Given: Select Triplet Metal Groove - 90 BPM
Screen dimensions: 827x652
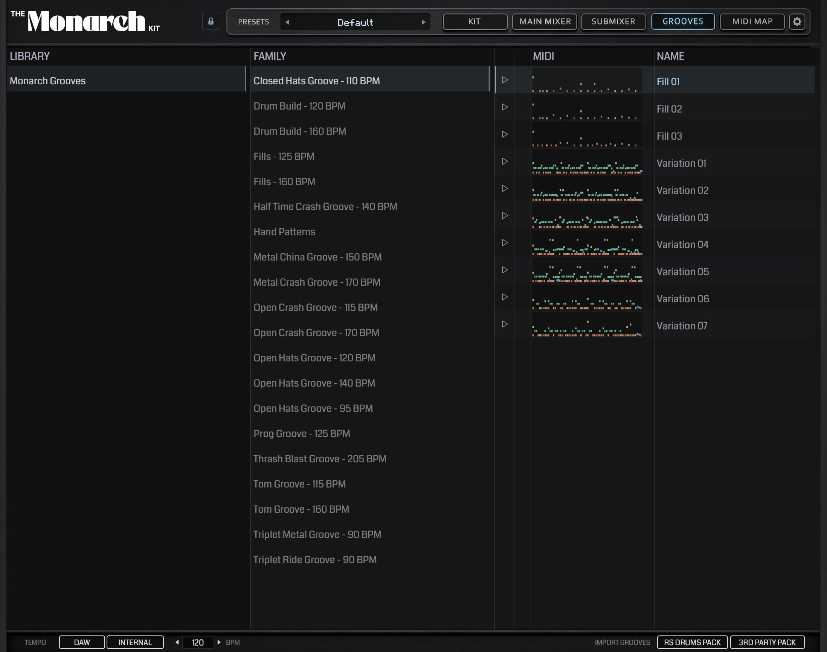Looking at the screenshot, I should [370, 534].
